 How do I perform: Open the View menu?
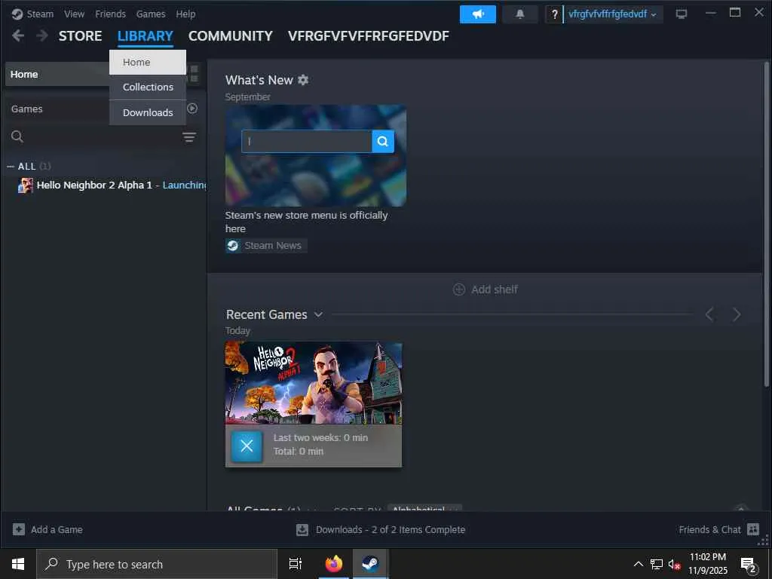pos(74,14)
